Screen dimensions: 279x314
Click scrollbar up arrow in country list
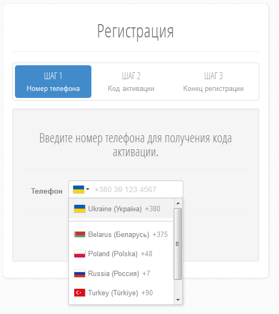pyautogui.click(x=178, y=203)
